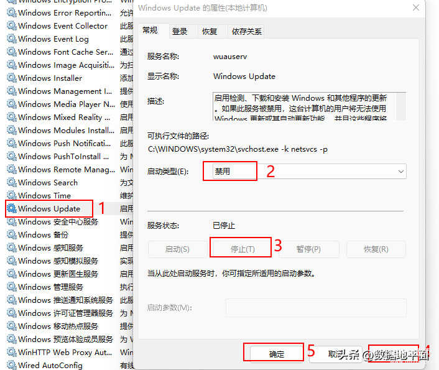
Task: Click the 停止(T) button
Action: point(242,249)
